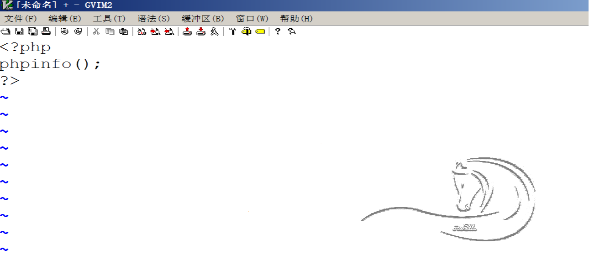589x260 pixels.
Task: Open Find and Replace icon
Action: [x=142, y=31]
